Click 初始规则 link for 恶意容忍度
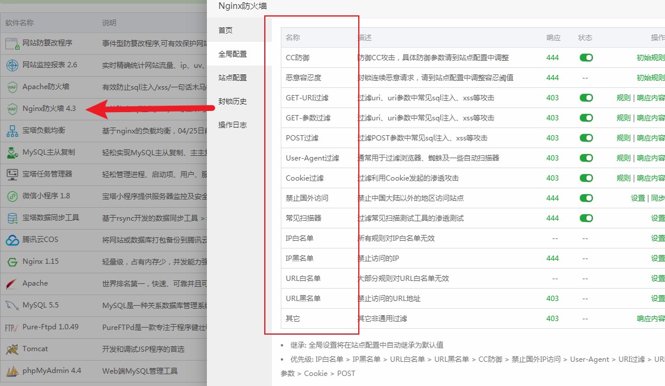This screenshot has height=386, width=665. [x=651, y=78]
